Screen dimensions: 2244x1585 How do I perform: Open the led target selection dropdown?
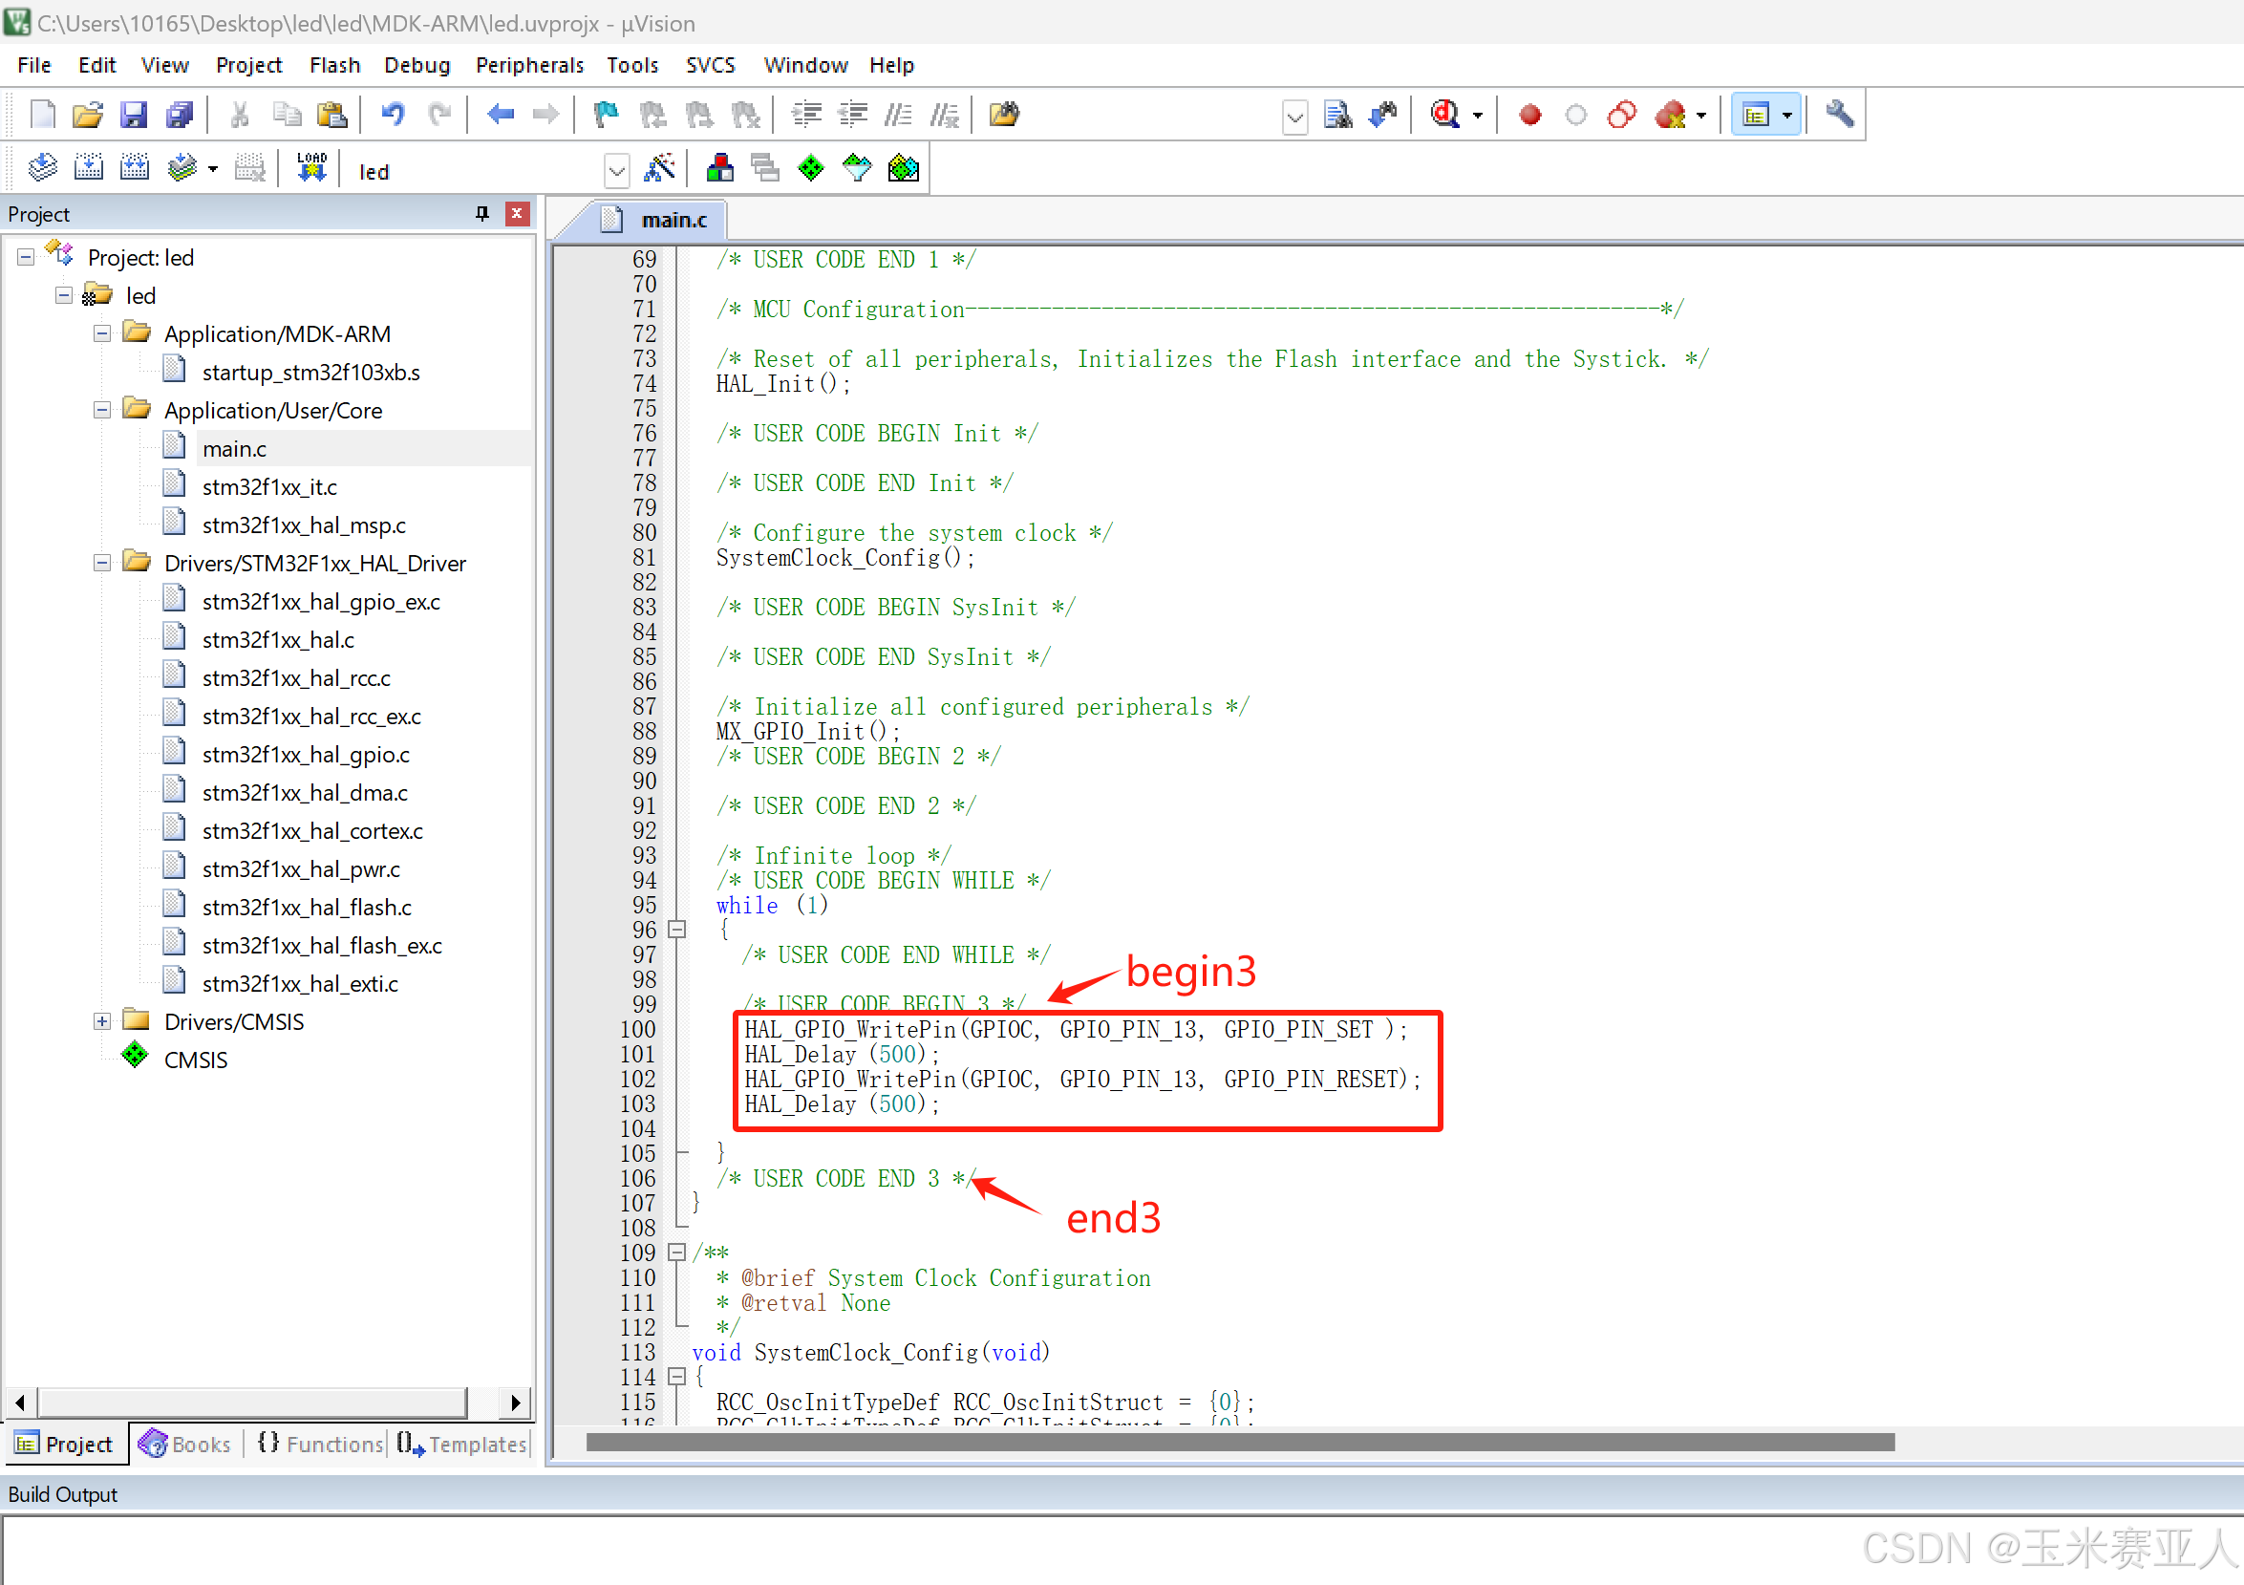coord(617,172)
